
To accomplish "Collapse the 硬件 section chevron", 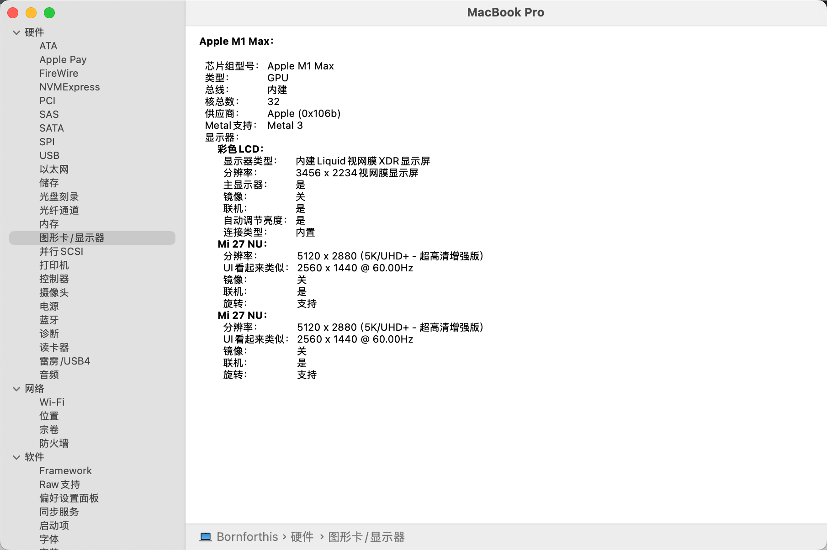I will (x=16, y=32).
